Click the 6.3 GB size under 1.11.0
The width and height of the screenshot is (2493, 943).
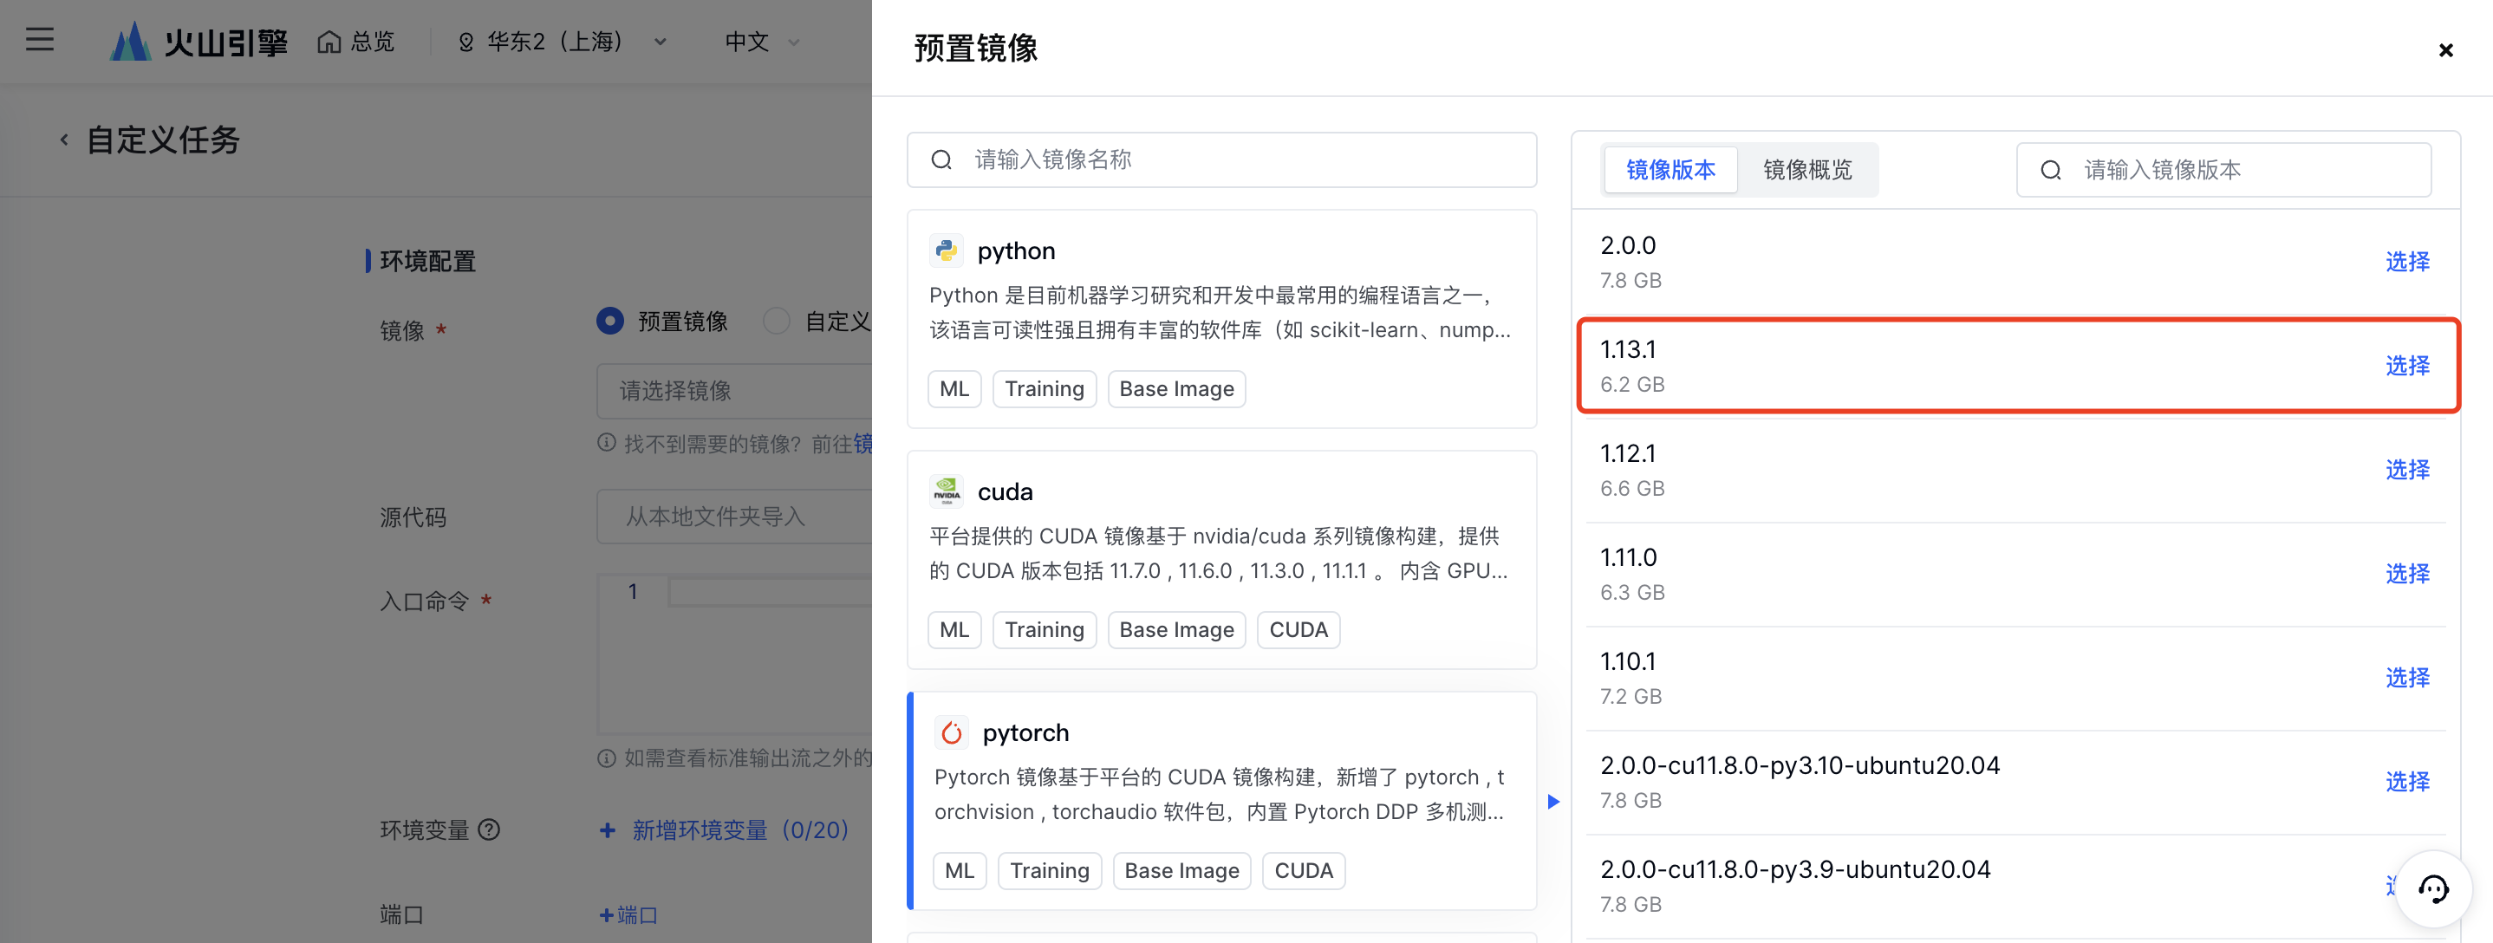click(1631, 592)
